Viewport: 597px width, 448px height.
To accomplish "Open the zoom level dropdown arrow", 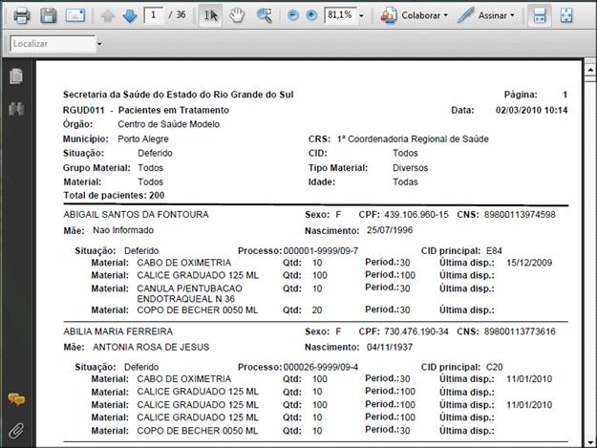I will coord(361,16).
